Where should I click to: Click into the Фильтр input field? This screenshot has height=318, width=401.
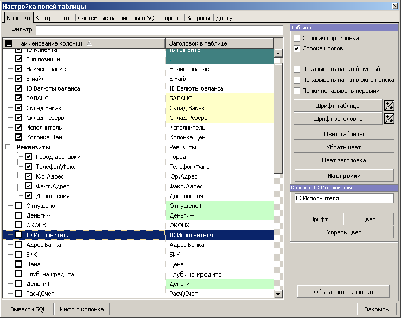tap(160, 30)
